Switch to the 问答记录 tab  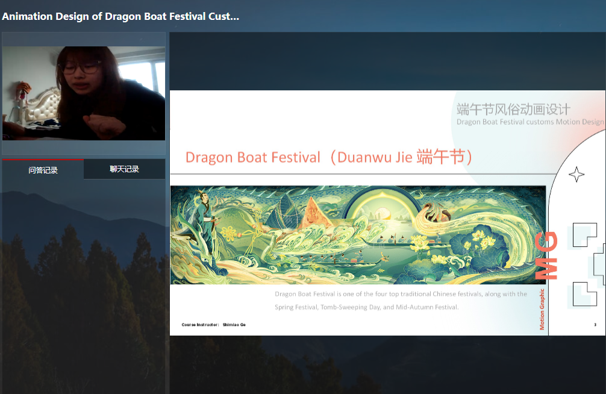[x=43, y=169]
